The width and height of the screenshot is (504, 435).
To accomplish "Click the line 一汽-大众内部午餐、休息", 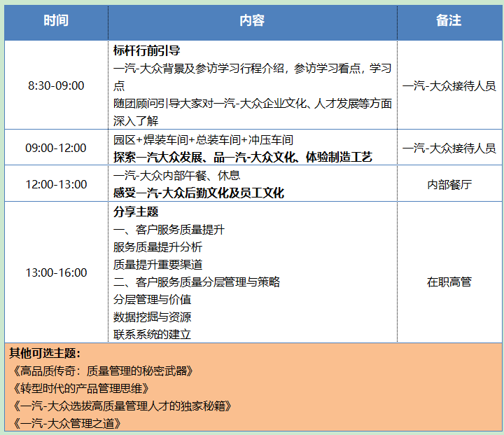I will click(176, 175).
